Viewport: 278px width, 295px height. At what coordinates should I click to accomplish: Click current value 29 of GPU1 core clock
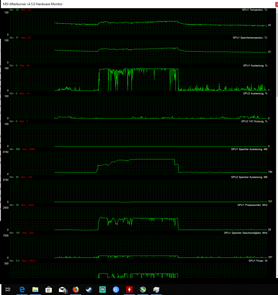pos(270,230)
